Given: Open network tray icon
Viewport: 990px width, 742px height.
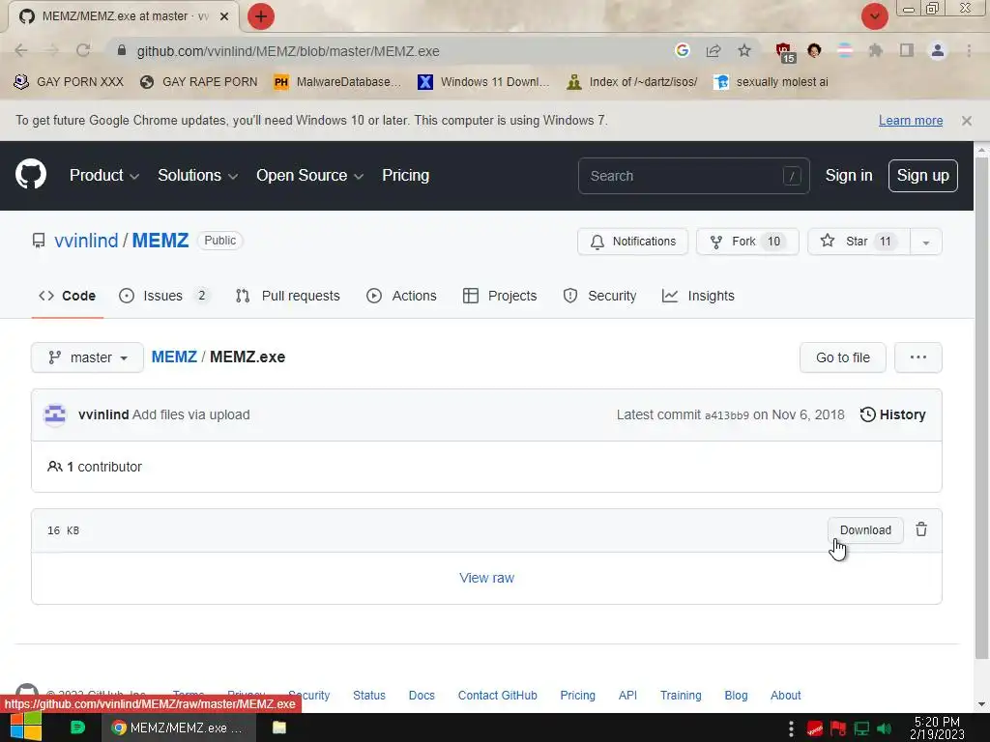Looking at the screenshot, I should pyautogui.click(x=861, y=728).
